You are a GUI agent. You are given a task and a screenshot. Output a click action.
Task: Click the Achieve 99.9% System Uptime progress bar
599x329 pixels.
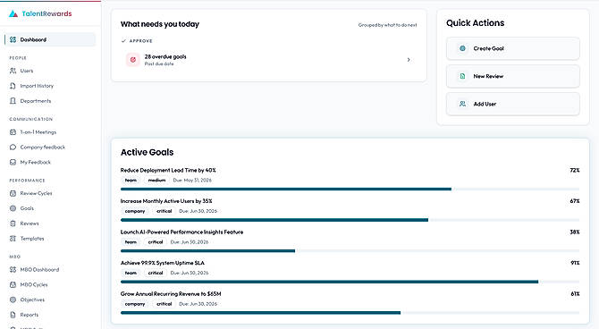coord(350,282)
